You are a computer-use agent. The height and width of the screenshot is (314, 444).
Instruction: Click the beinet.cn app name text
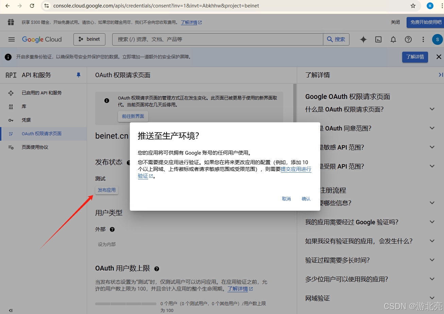click(112, 136)
